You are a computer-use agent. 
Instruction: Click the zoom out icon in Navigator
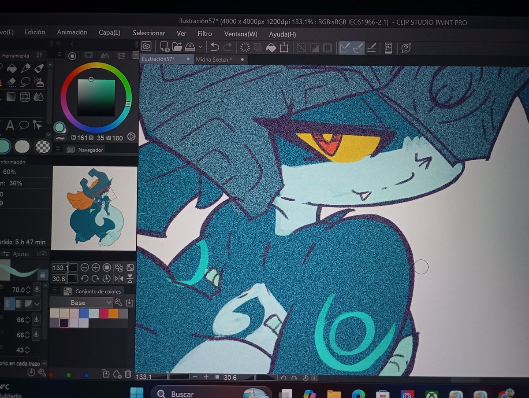point(85,267)
